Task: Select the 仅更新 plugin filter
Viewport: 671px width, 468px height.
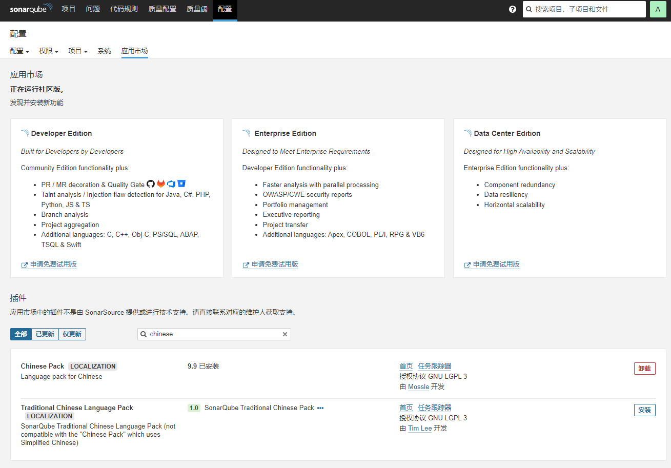Action: tap(72, 334)
